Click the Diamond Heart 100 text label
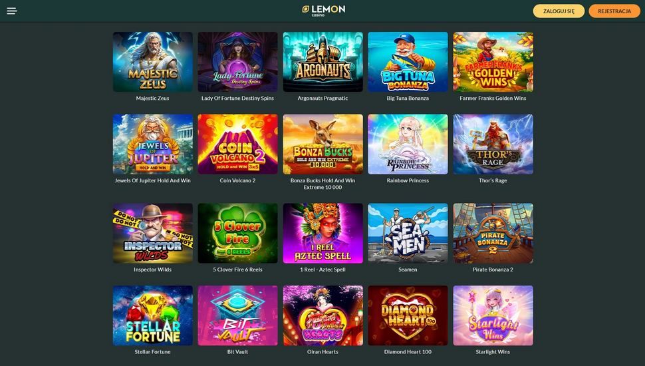Screen dimensions: 645x366 (x=408, y=352)
